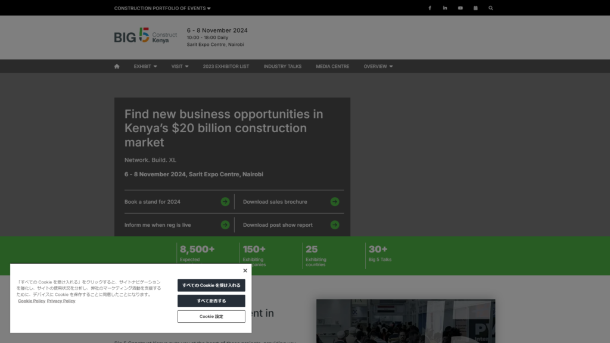610x343 pixels.
Task: Open the search magnifier icon
Action: (491, 8)
